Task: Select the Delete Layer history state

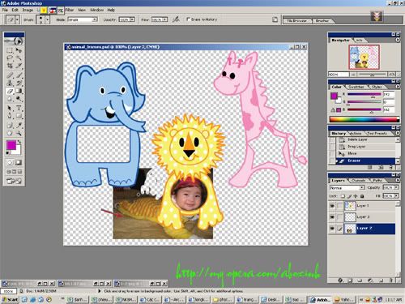Action: pyautogui.click(x=357, y=139)
